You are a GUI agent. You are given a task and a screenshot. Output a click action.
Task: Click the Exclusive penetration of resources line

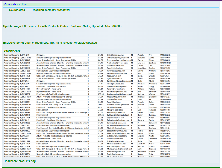[x=50, y=43]
